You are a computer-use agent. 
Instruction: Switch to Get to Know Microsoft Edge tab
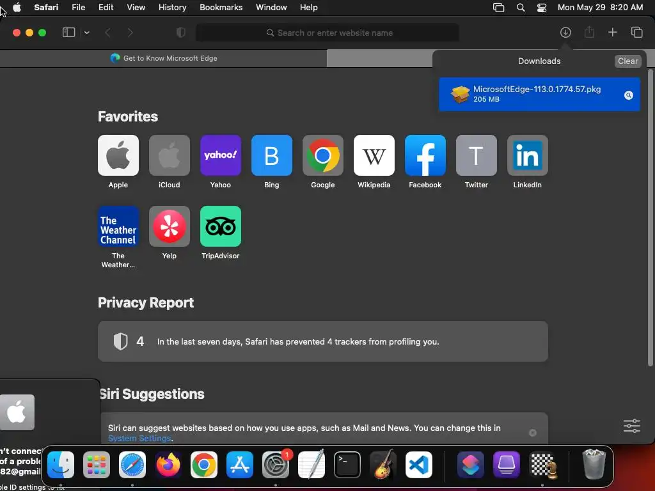pos(163,58)
